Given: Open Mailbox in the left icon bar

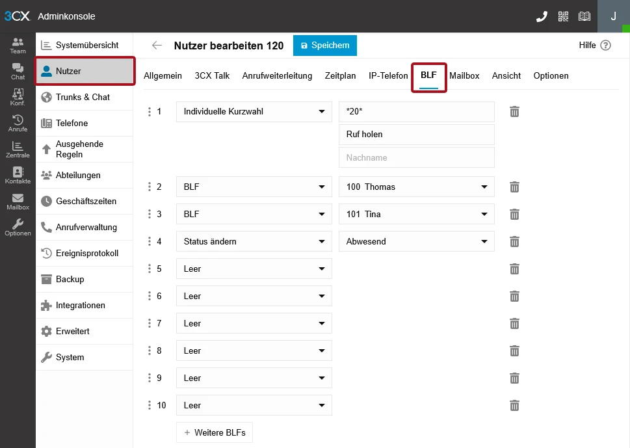Looking at the screenshot, I should pyautogui.click(x=18, y=202).
